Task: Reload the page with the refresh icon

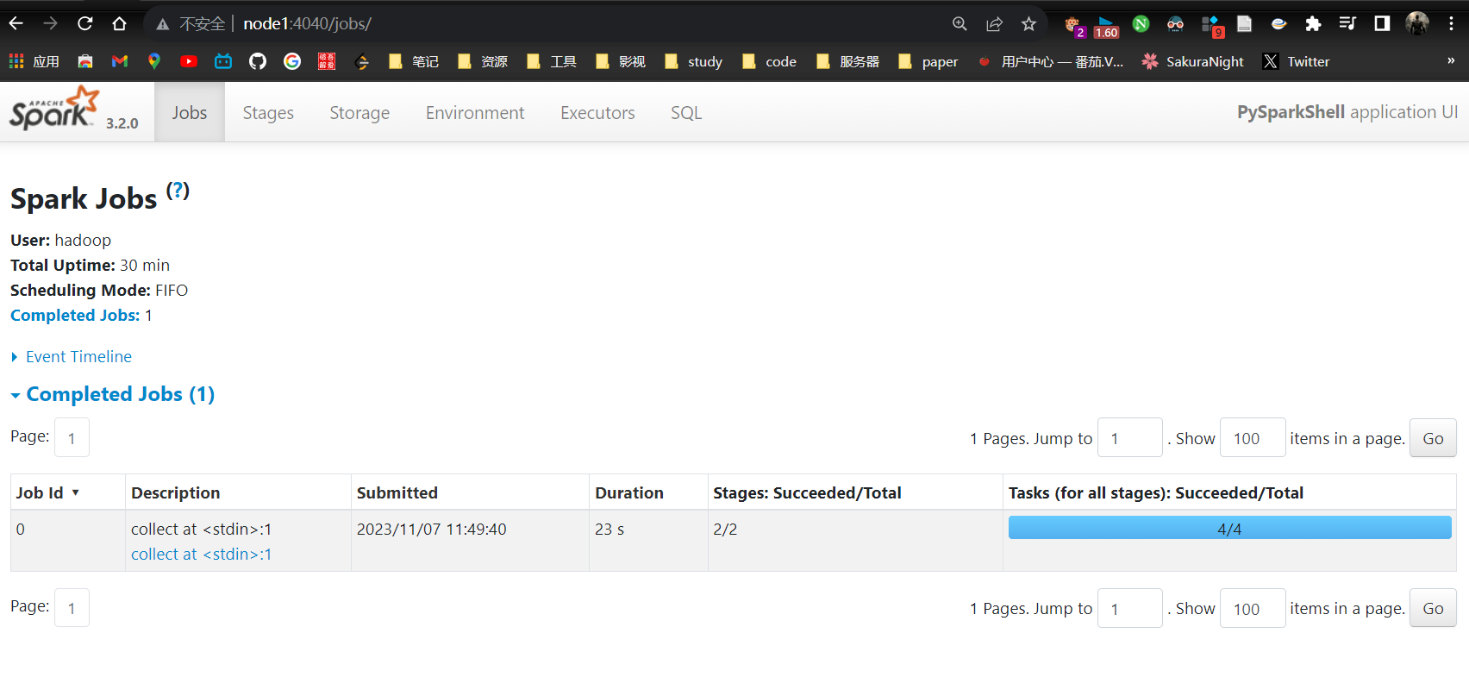Action: pyautogui.click(x=84, y=23)
